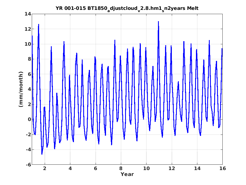Click the y-axis tick label 4

point(29,89)
